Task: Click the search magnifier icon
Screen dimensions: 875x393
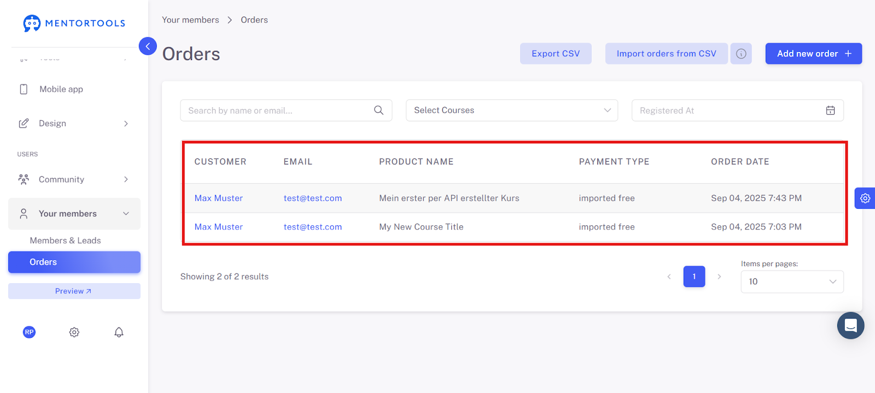Action: click(378, 110)
